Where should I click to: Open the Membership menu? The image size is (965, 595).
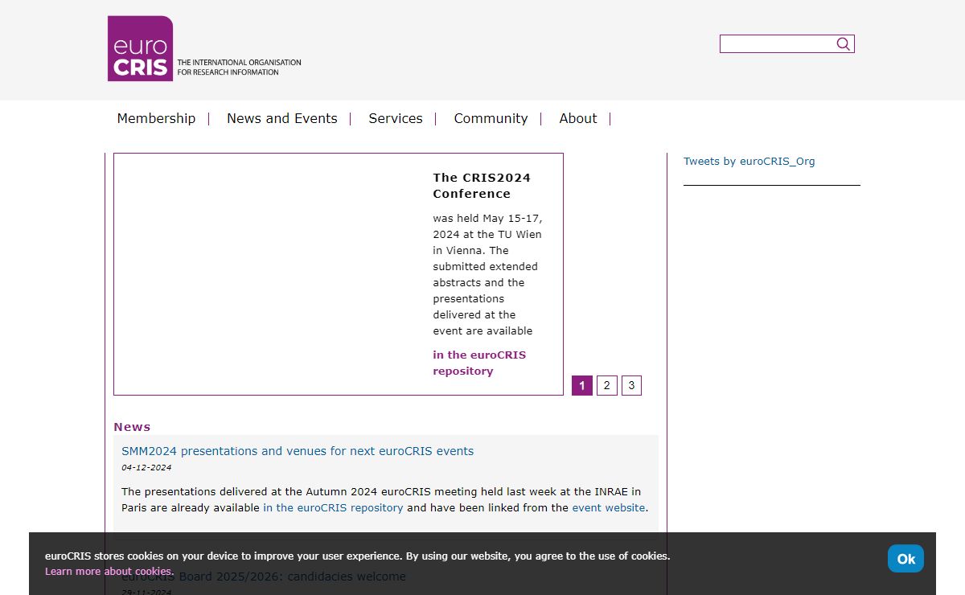click(156, 118)
